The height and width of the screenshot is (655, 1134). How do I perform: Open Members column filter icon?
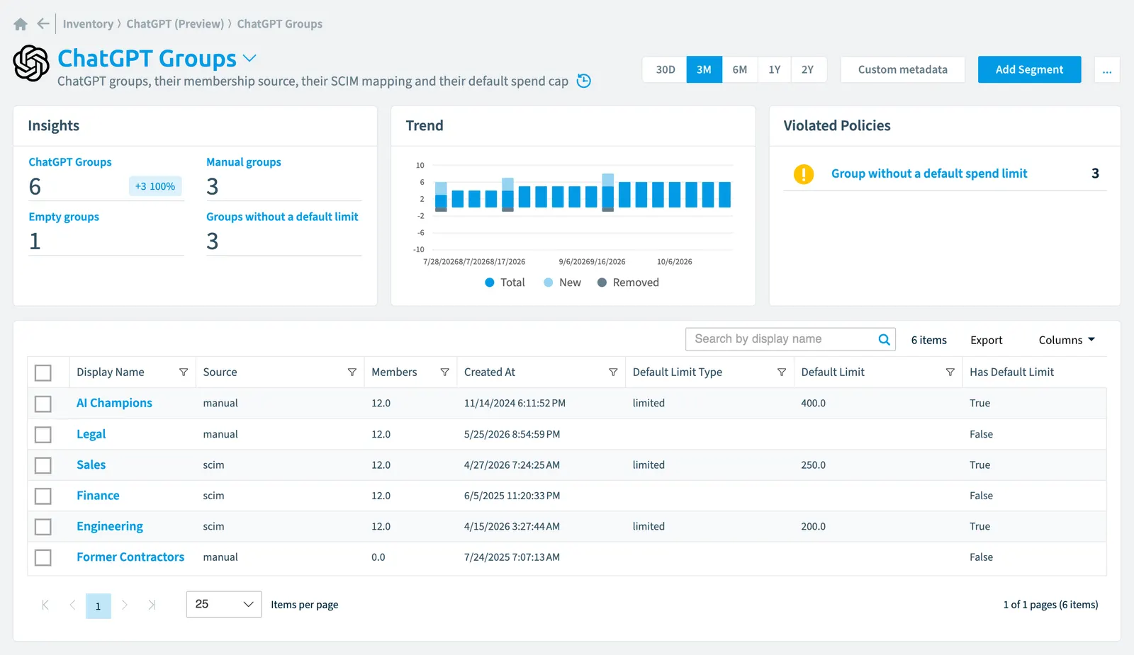click(x=445, y=372)
